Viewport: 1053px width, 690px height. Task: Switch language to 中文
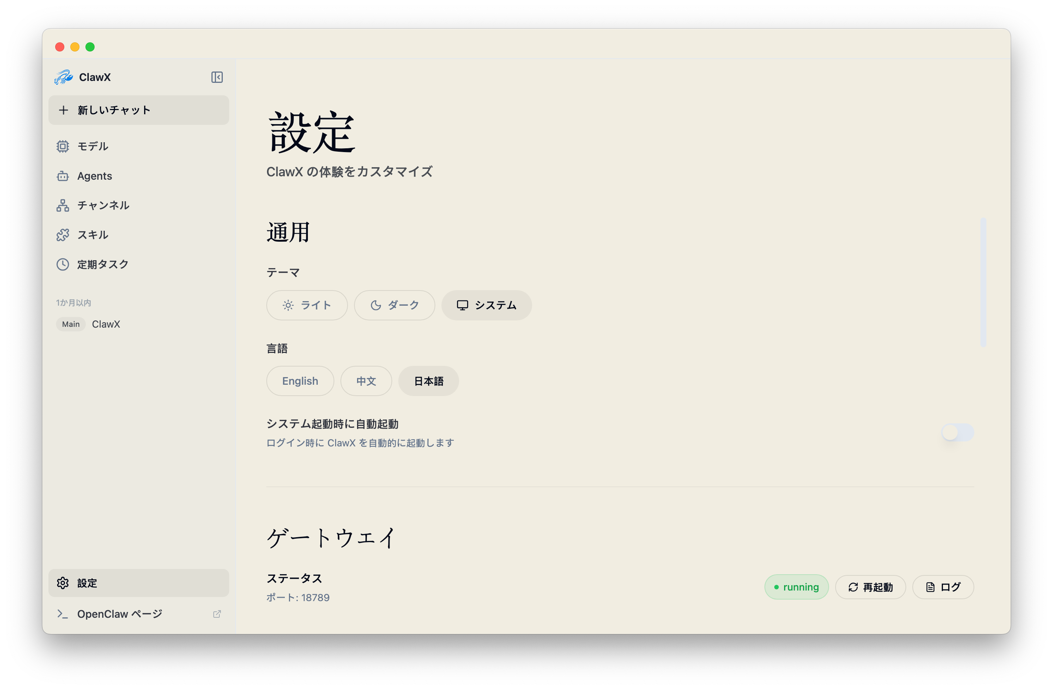(x=366, y=381)
